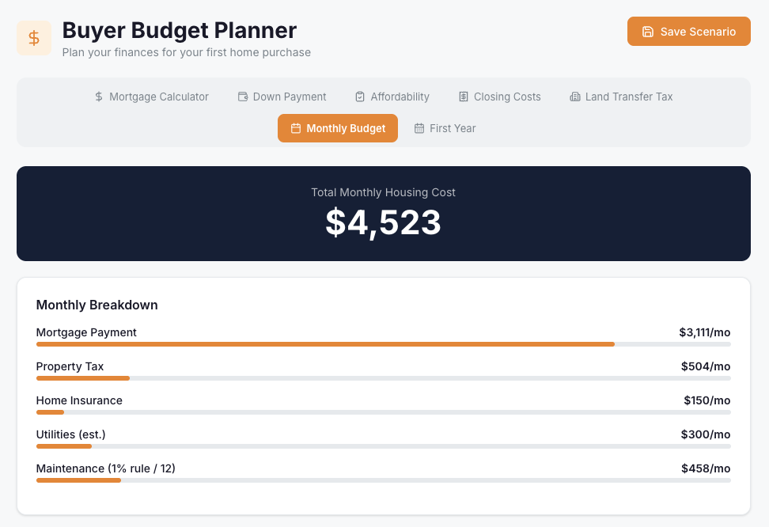
Task: Open the Closing Costs tab
Action: (499, 96)
